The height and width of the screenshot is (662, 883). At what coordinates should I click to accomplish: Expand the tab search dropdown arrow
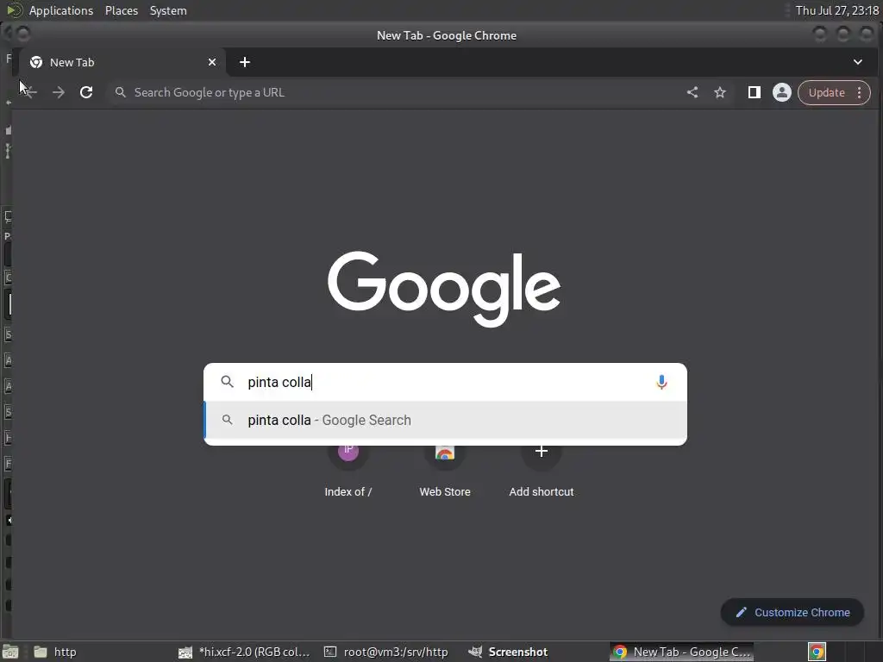(858, 62)
